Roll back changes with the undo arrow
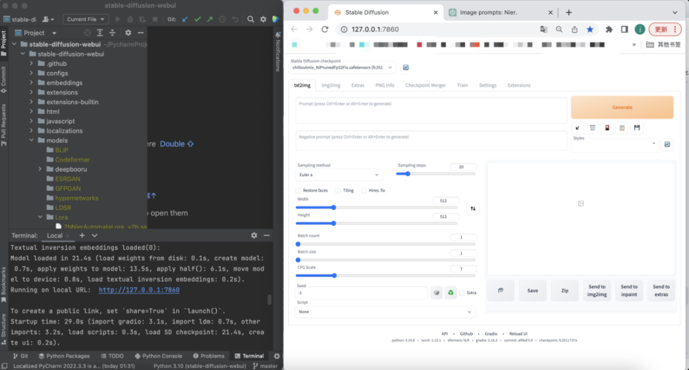The width and height of the screenshot is (689, 370). point(235,19)
